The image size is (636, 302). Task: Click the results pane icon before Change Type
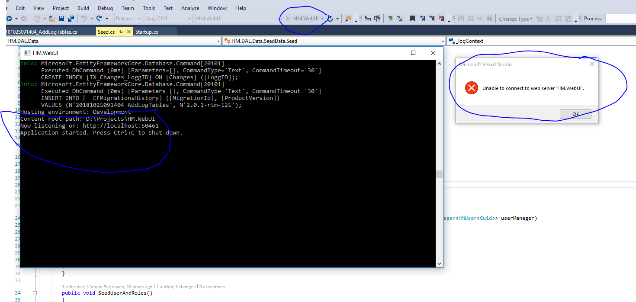(489, 19)
